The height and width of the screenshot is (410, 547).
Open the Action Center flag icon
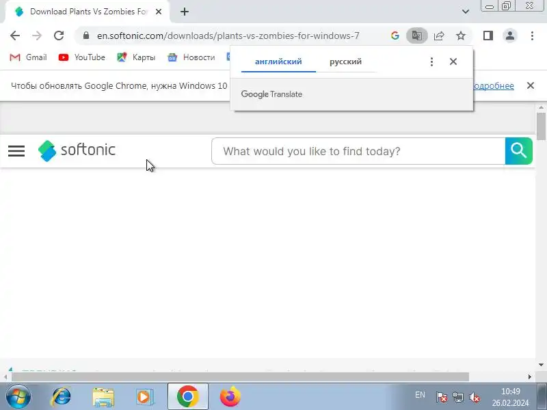pos(442,397)
